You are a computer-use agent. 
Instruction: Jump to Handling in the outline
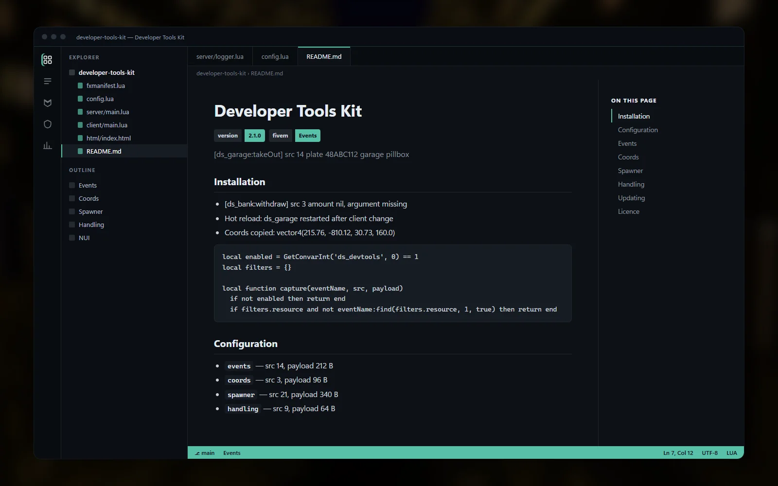tap(124, 225)
